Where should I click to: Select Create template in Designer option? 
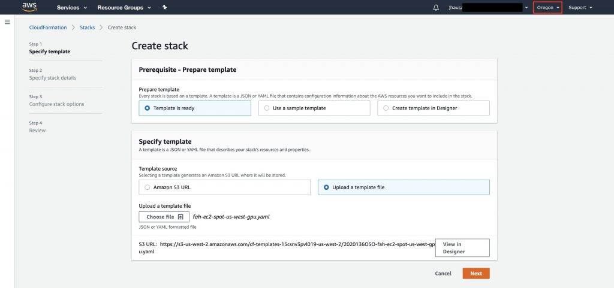(434, 108)
